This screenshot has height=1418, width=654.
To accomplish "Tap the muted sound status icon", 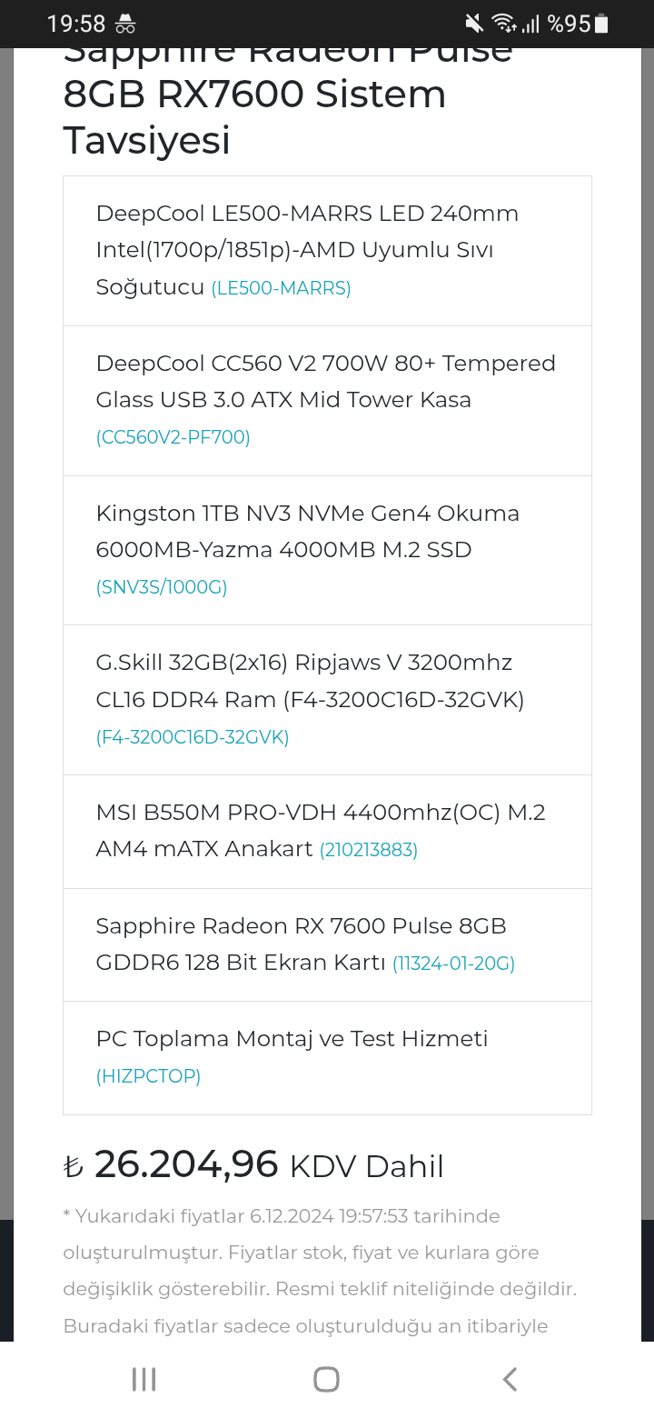I will click(473, 24).
